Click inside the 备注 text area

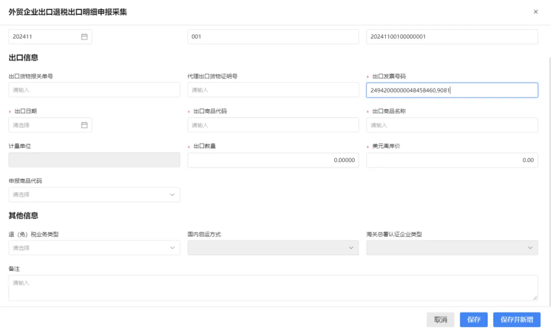point(273,288)
